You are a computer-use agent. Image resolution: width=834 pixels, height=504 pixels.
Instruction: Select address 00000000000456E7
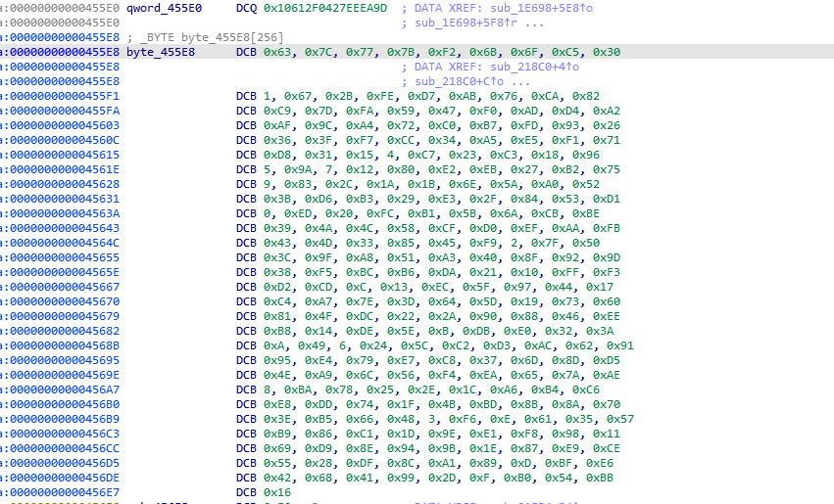[65, 493]
